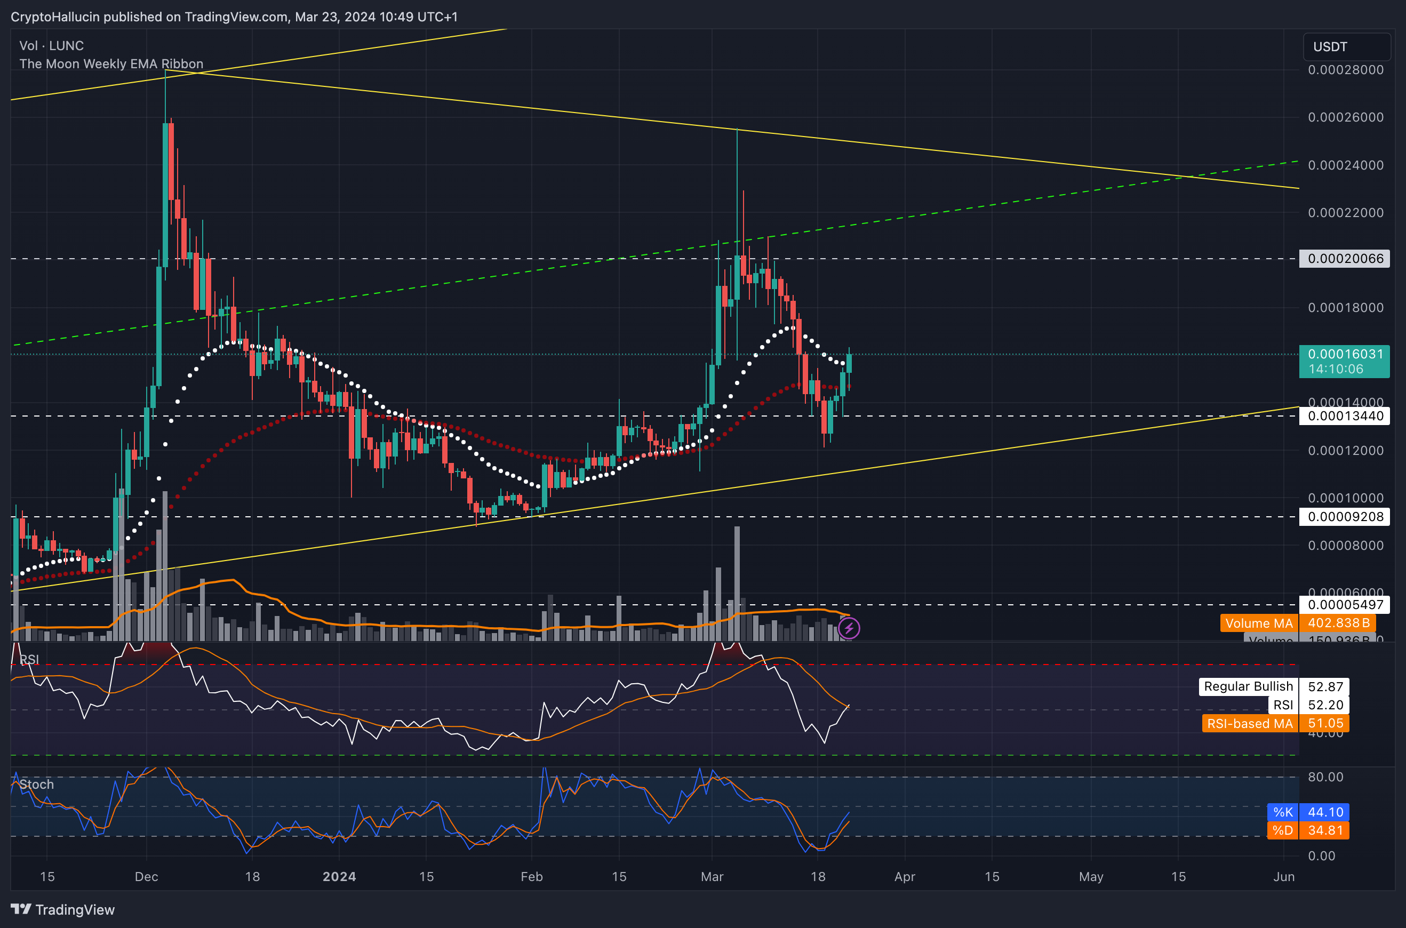This screenshot has width=1406, height=928.
Task: Click the %K label in Stoch pane
Action: coord(1283,812)
